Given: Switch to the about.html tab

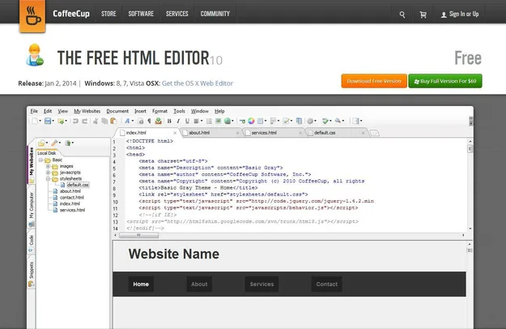Looking at the screenshot, I should click(210, 133).
